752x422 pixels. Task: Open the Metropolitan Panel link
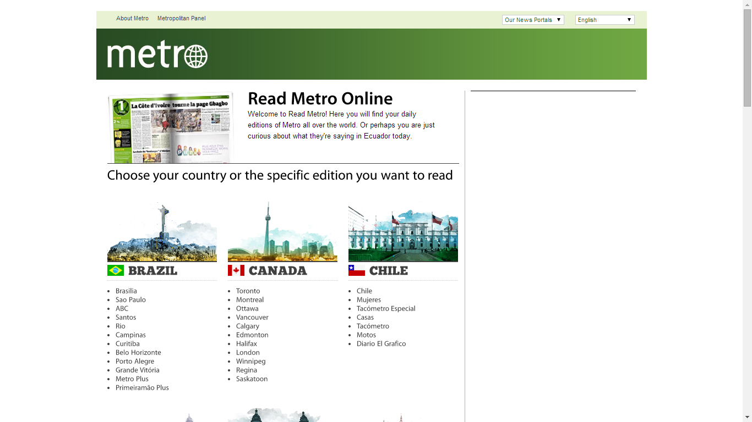[182, 18]
